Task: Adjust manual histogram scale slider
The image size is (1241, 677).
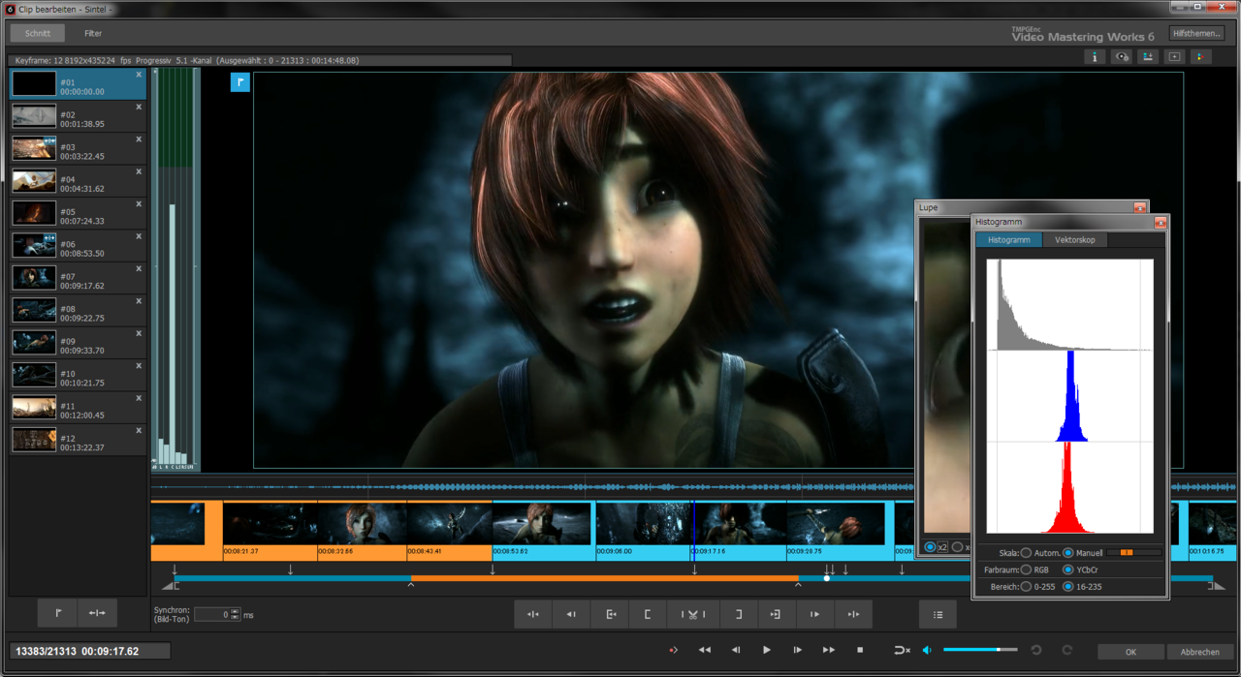Action: pos(1134,553)
